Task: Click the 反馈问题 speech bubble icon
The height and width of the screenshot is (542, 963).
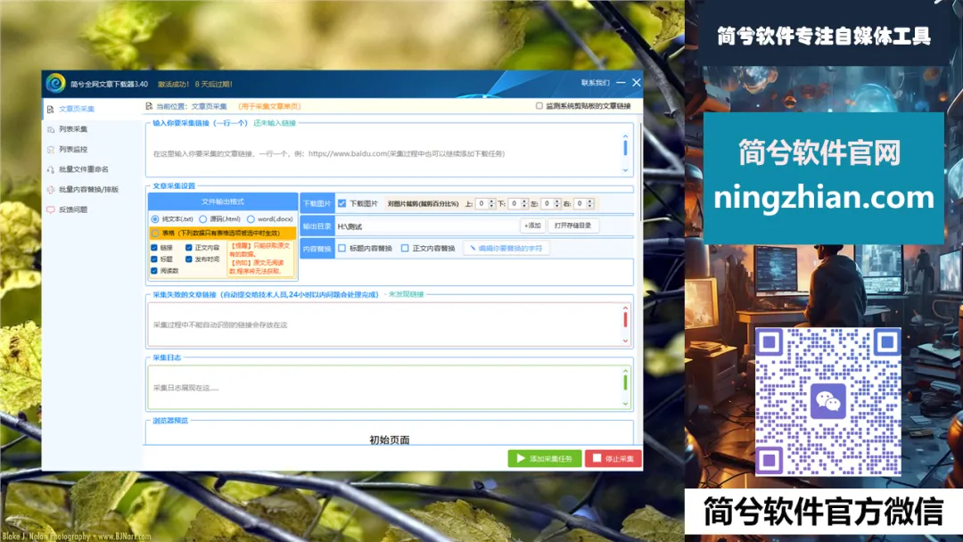Action: point(50,209)
